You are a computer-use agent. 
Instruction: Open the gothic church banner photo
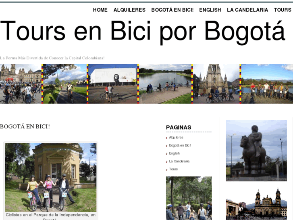tap(216, 84)
